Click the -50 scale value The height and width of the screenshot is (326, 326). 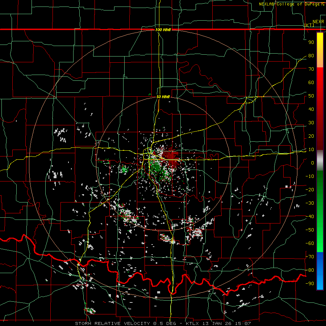310,230
